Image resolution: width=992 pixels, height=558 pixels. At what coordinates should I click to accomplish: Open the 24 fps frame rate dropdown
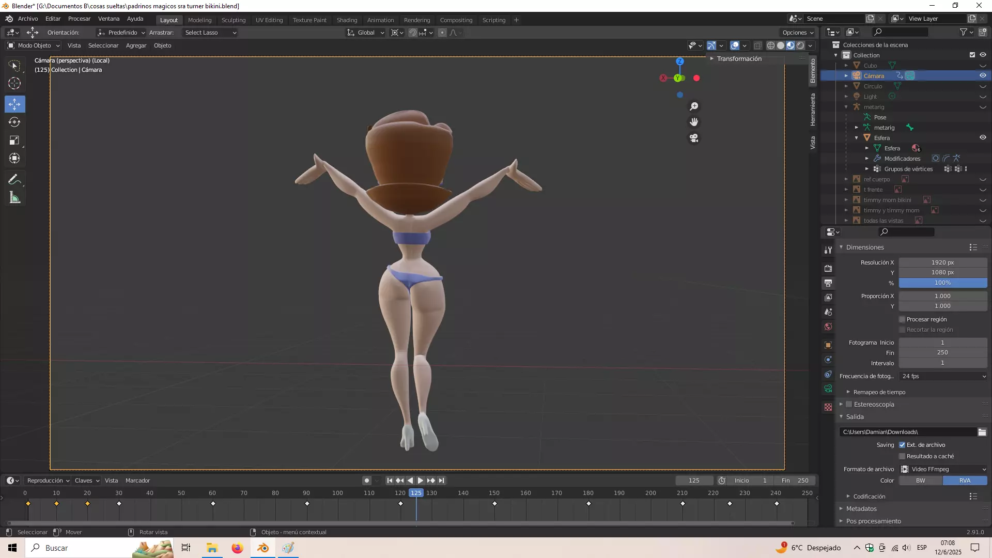click(943, 376)
